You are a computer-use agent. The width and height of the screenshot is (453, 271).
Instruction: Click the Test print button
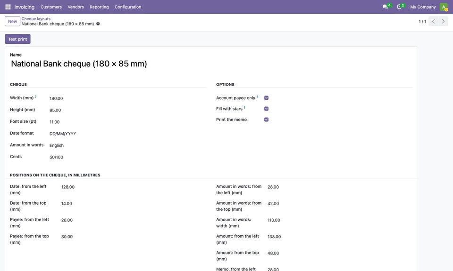pyautogui.click(x=17, y=39)
